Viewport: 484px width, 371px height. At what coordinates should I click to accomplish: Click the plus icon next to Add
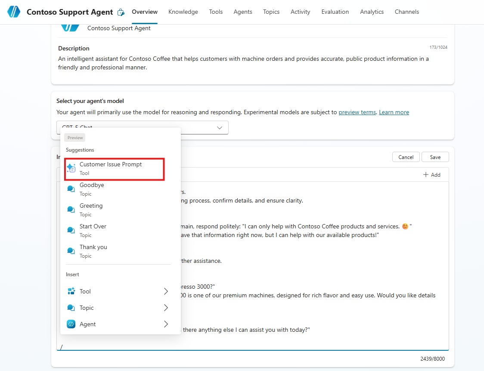(426, 175)
